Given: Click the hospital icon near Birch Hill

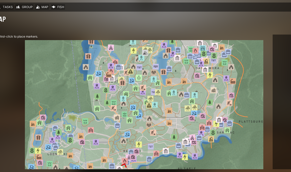Looking at the screenshot, I should pos(115,62).
